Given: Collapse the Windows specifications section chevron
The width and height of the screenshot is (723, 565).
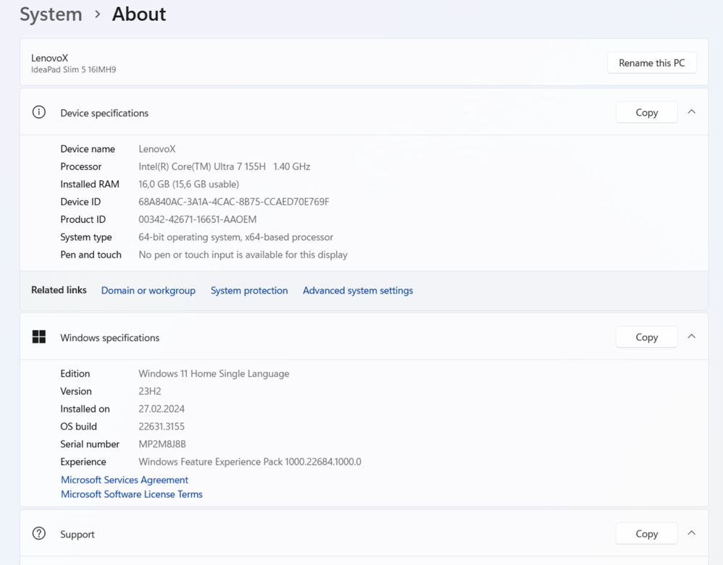Looking at the screenshot, I should 691,337.
